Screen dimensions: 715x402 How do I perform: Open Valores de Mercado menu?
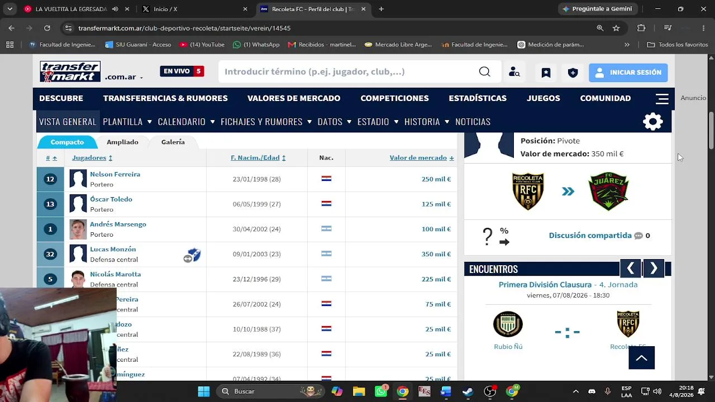[294, 98]
